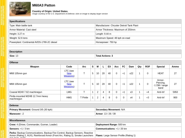Select Secondary Movement: N/A cell
This screenshot has width=185, height=138.
coord(138,110)
